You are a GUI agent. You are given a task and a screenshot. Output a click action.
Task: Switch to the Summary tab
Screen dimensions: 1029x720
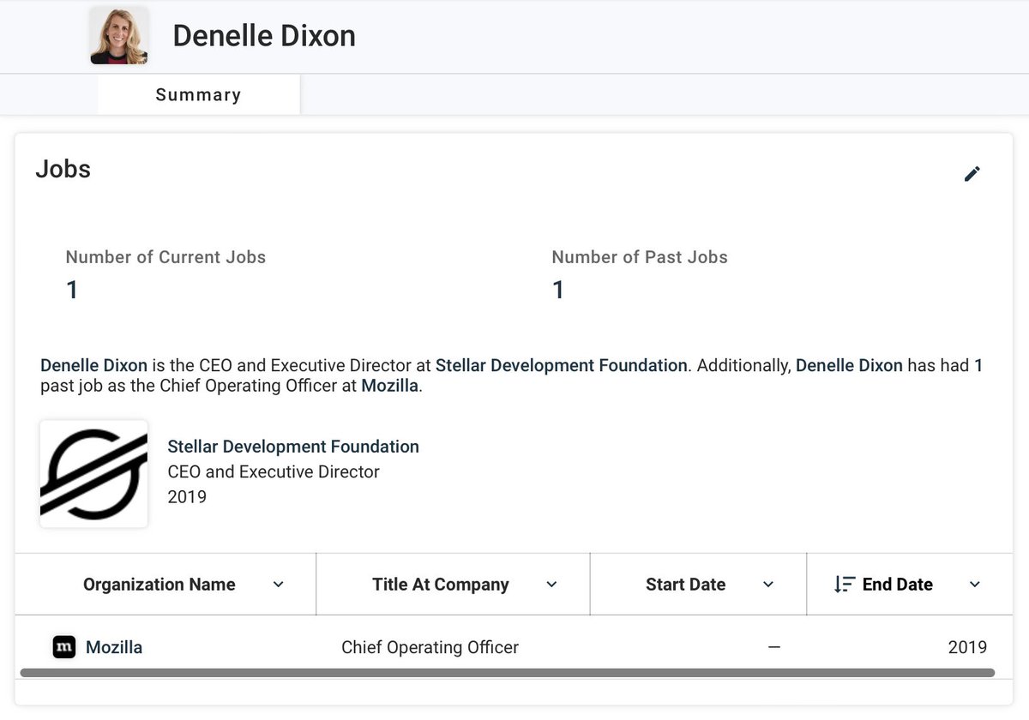(x=198, y=95)
